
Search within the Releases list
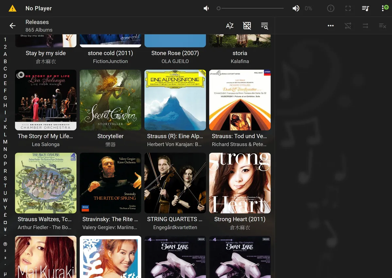[x=265, y=26]
